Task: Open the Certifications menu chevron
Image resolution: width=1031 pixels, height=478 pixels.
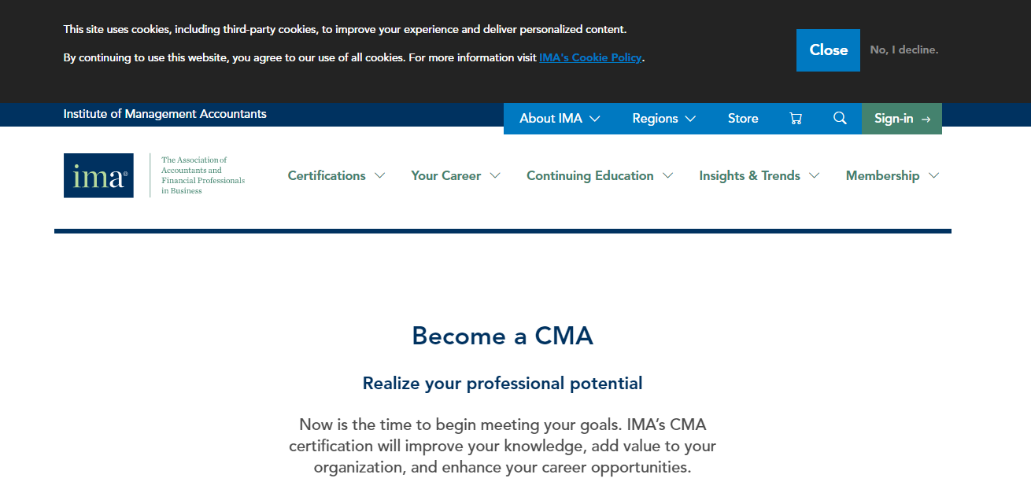Action: (x=379, y=175)
